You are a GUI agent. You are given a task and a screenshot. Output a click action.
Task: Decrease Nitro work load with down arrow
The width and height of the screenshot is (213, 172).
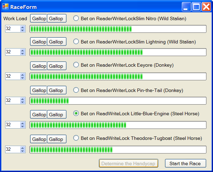coord(23,30)
